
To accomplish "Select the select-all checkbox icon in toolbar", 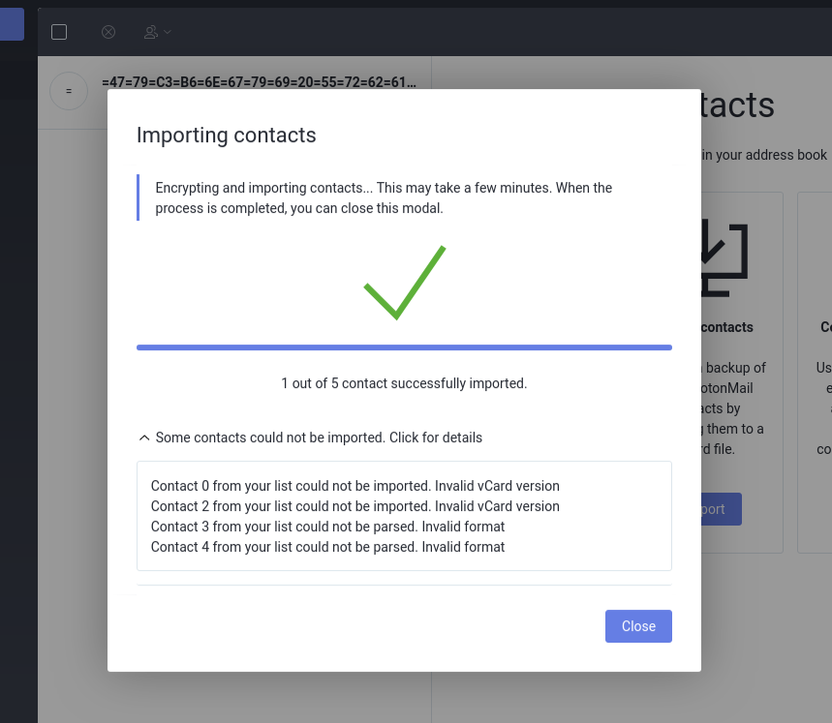I will coord(58,31).
